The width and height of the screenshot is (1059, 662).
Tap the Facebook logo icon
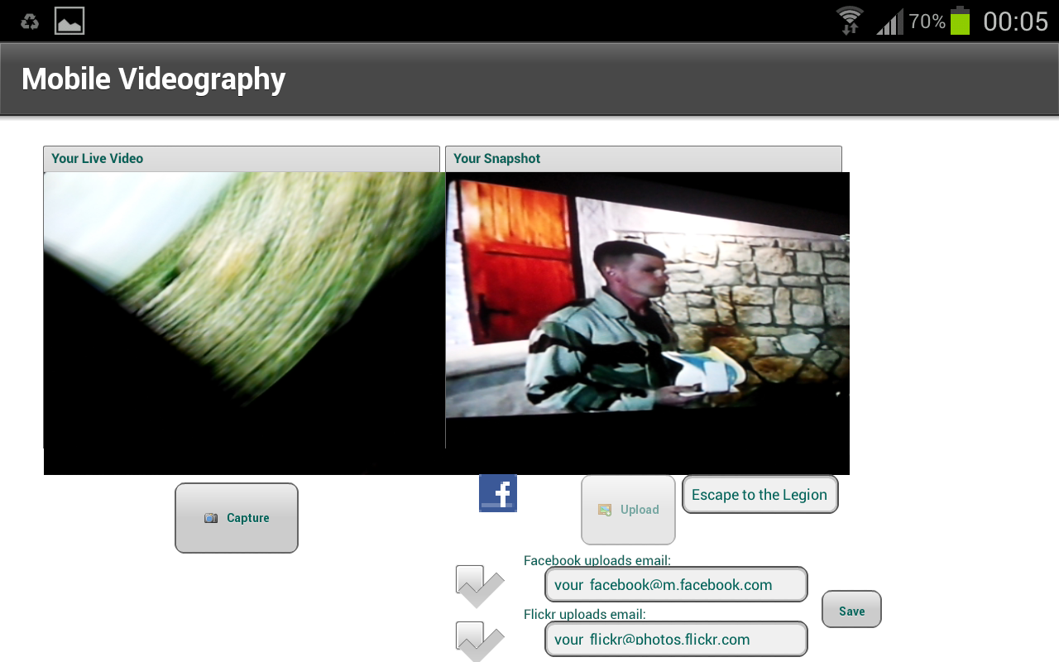(498, 493)
